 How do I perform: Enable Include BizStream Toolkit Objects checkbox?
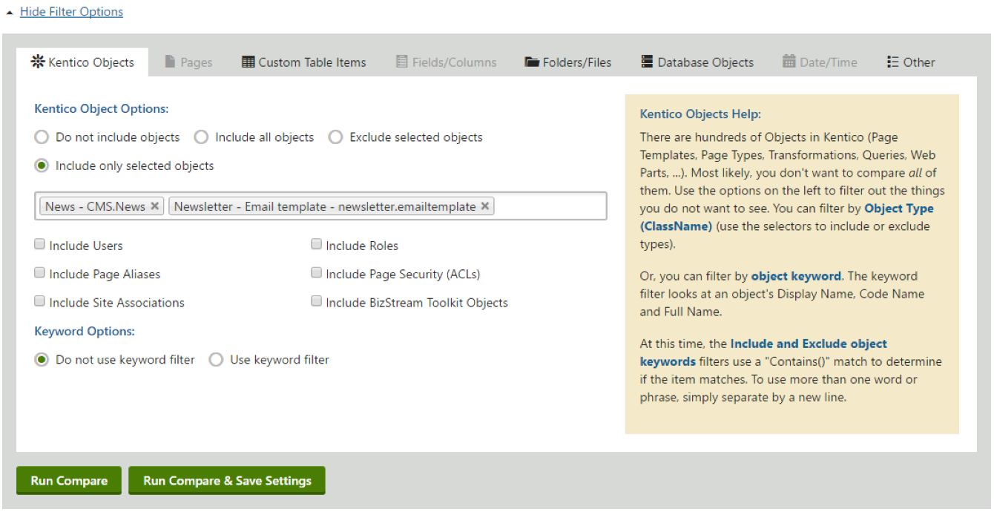(x=316, y=301)
